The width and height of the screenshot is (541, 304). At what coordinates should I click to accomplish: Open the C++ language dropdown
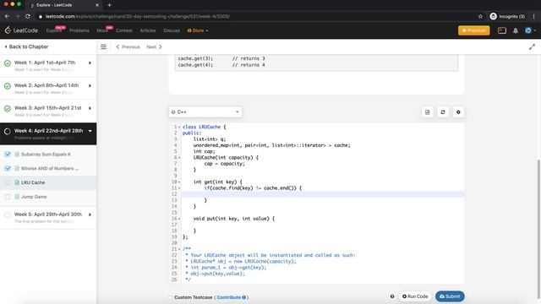click(205, 112)
